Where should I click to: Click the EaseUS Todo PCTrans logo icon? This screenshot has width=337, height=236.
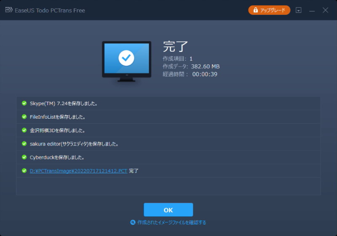pyautogui.click(x=8, y=10)
